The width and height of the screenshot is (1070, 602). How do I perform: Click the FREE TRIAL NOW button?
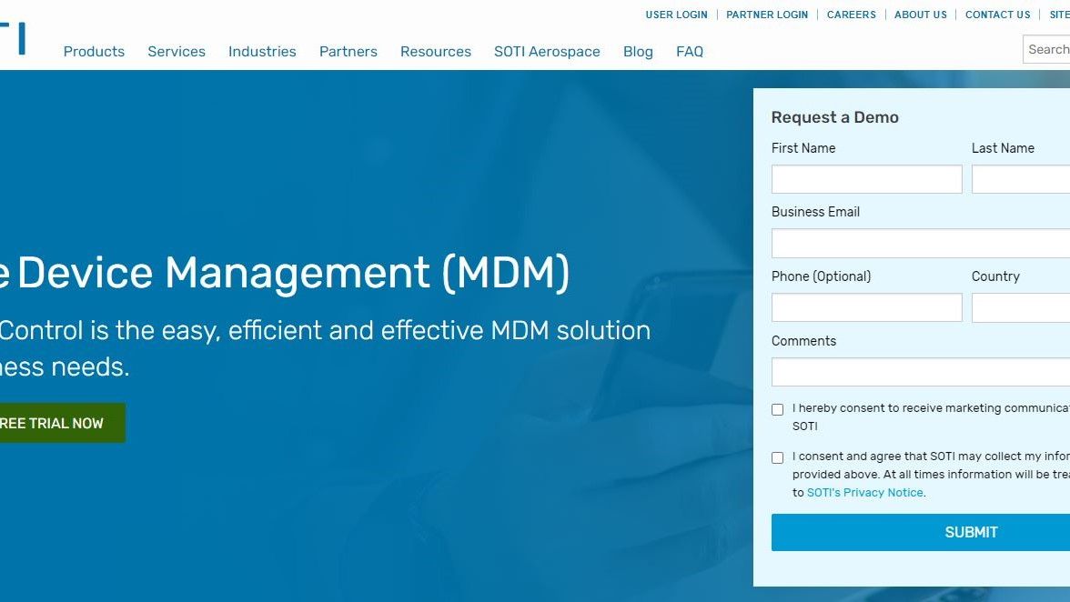coord(62,423)
